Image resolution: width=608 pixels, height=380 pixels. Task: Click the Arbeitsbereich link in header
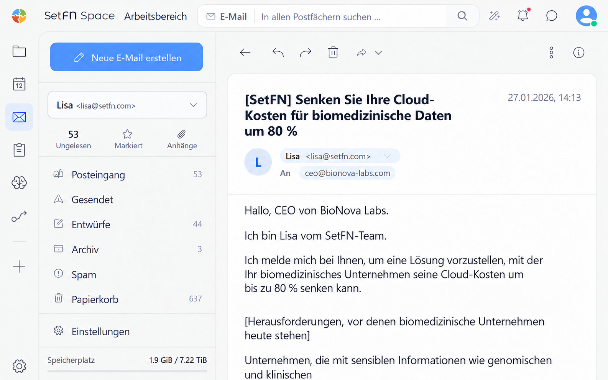tap(156, 16)
